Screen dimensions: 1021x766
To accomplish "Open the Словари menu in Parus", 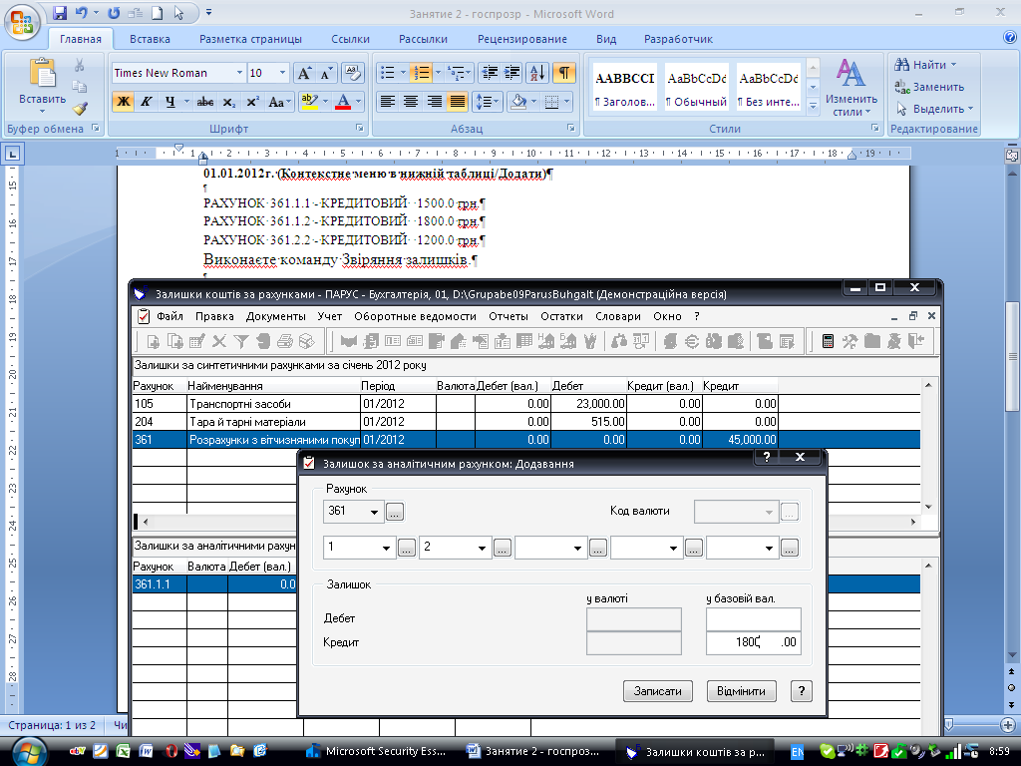I will [618, 316].
